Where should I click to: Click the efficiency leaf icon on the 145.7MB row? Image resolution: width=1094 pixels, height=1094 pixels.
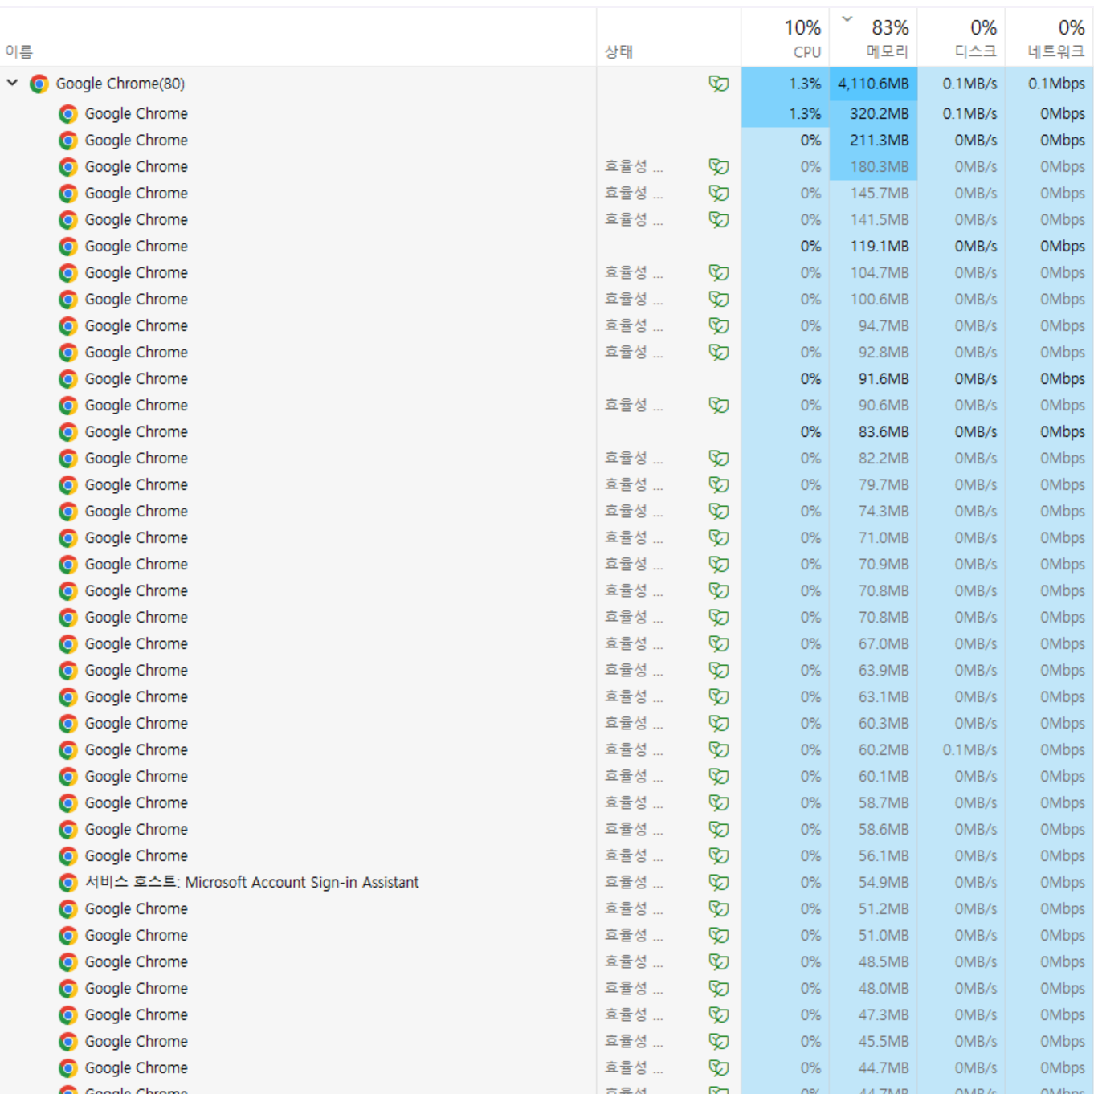(x=719, y=194)
